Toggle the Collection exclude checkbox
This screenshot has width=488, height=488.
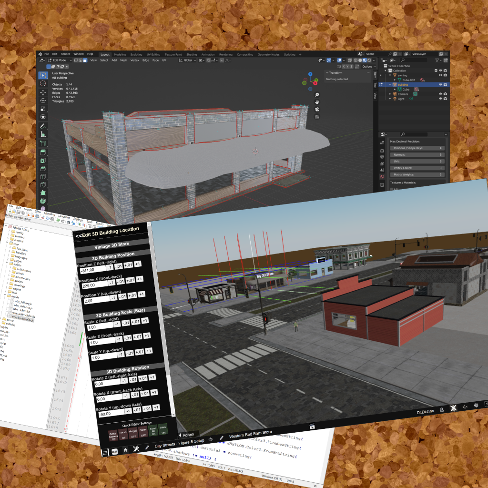point(436,71)
